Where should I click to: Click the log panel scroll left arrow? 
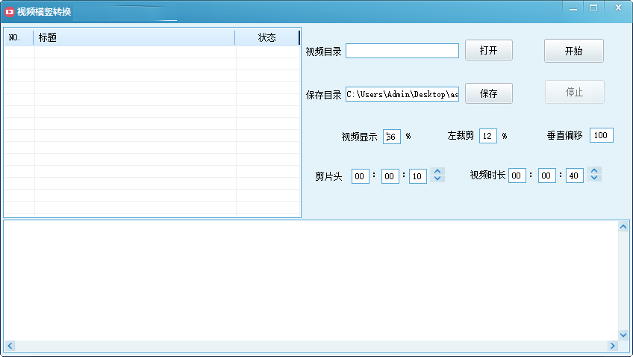tap(10, 346)
